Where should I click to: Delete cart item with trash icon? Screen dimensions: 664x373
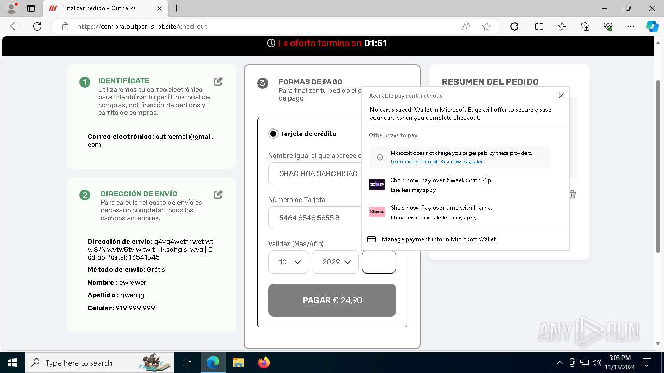(x=572, y=194)
